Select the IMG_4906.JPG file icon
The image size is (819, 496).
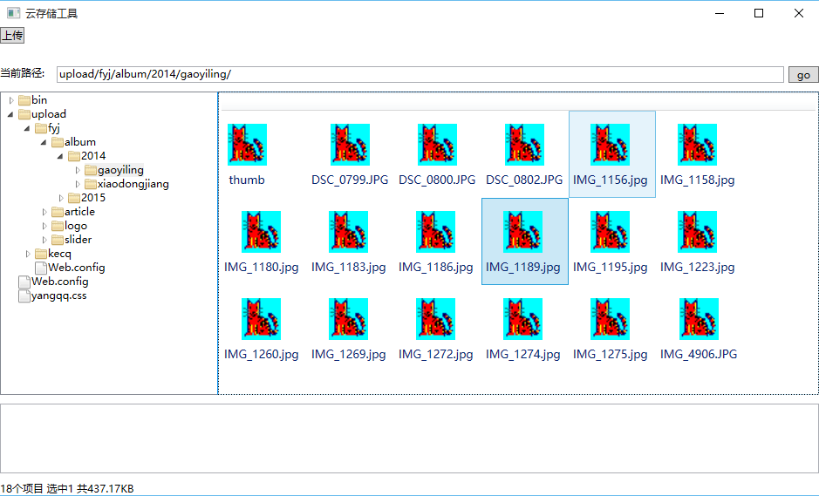pyautogui.click(x=699, y=319)
